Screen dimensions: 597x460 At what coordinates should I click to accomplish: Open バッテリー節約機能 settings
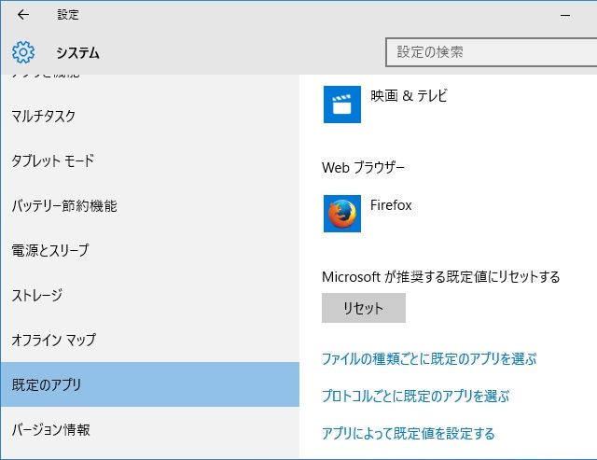(x=149, y=205)
